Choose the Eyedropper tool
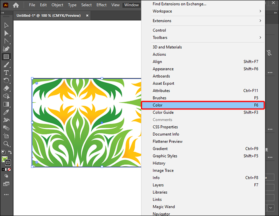This screenshot has width=279, height=216. [6, 112]
